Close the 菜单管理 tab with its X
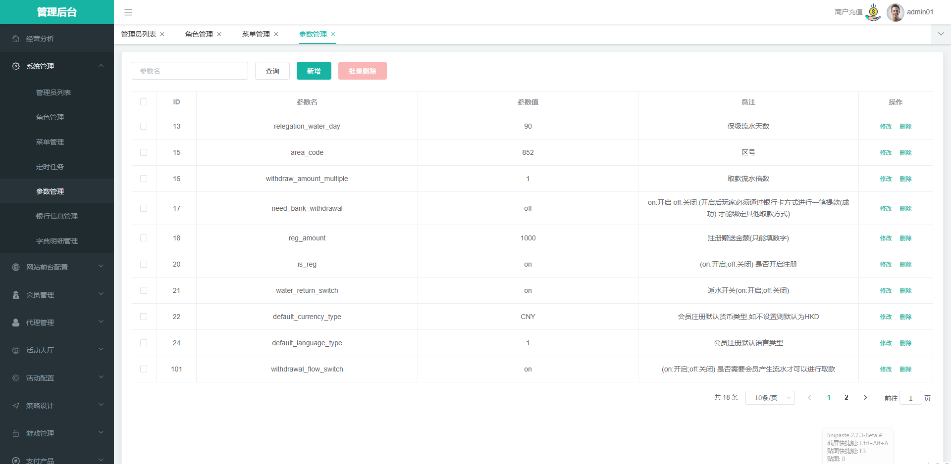The height and width of the screenshot is (464, 951). tap(276, 34)
